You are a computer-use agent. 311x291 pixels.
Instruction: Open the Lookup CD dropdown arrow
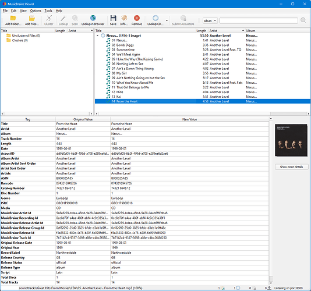point(167,20)
